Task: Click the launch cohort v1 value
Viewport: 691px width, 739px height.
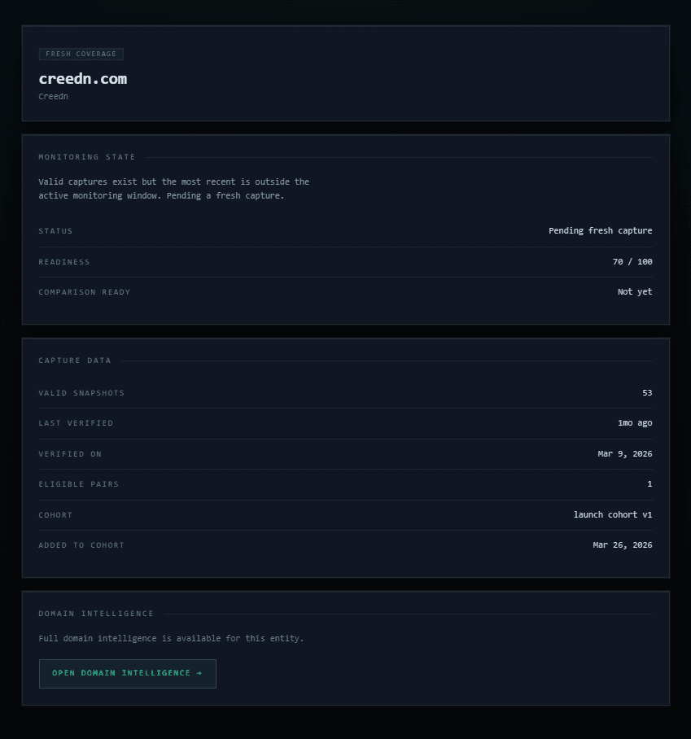Action: [x=613, y=514]
